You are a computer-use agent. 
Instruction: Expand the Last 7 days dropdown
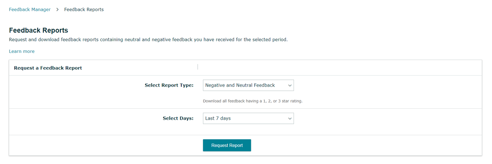pyautogui.click(x=248, y=118)
